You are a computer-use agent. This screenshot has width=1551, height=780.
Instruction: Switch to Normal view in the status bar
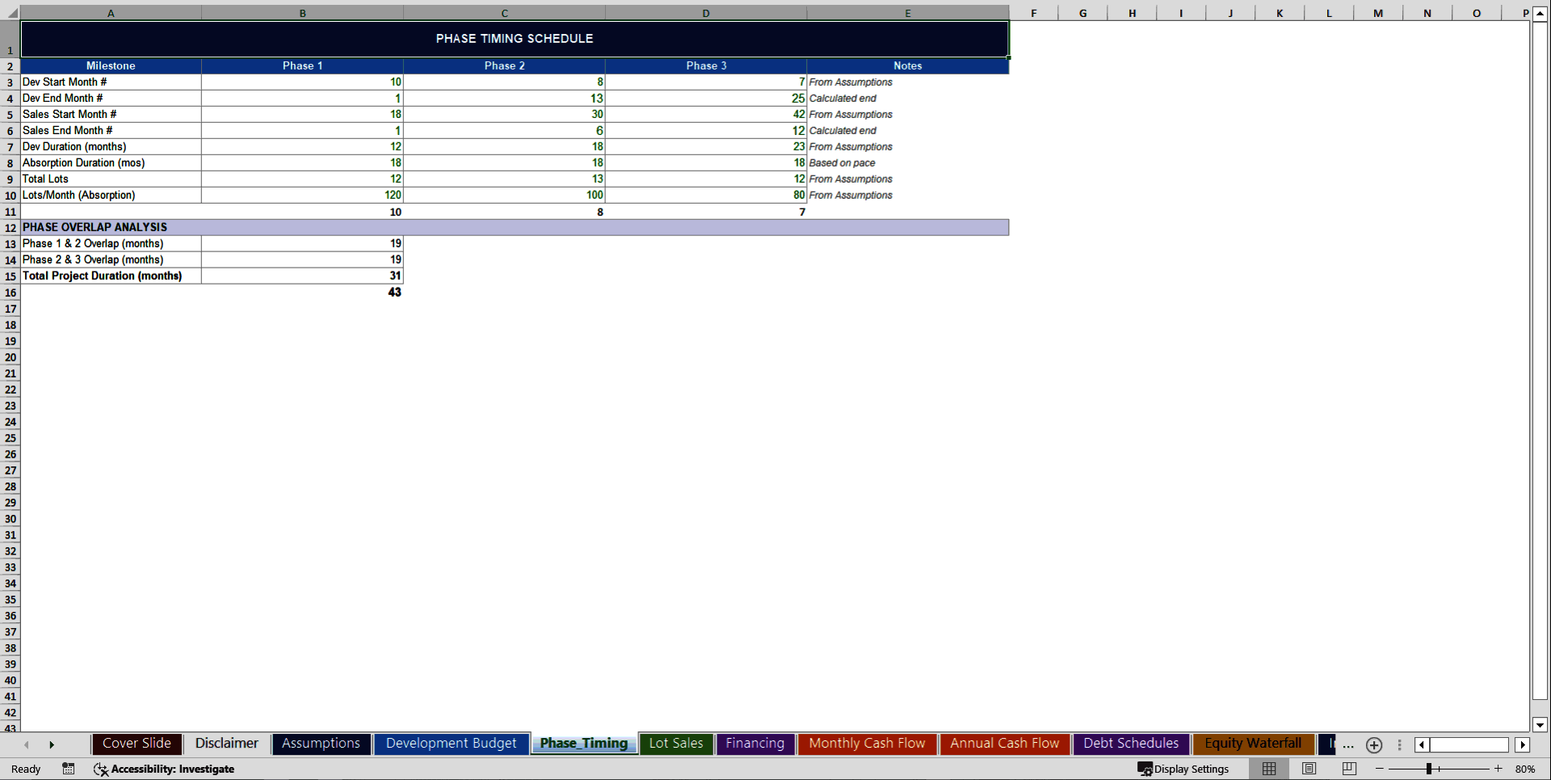(1268, 769)
